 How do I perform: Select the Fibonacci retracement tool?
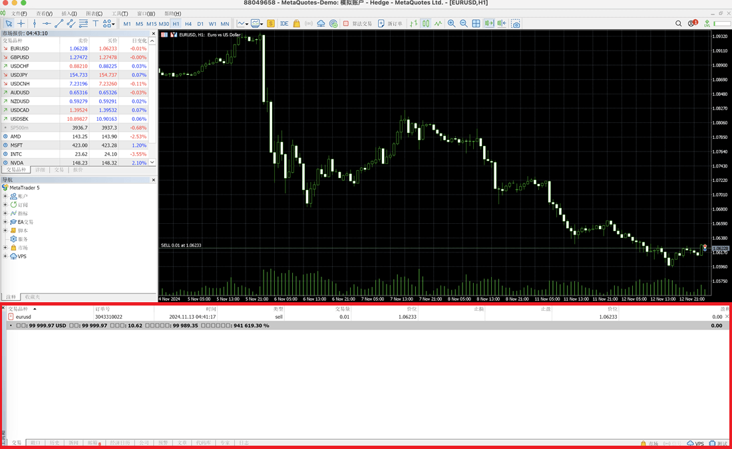click(x=83, y=24)
